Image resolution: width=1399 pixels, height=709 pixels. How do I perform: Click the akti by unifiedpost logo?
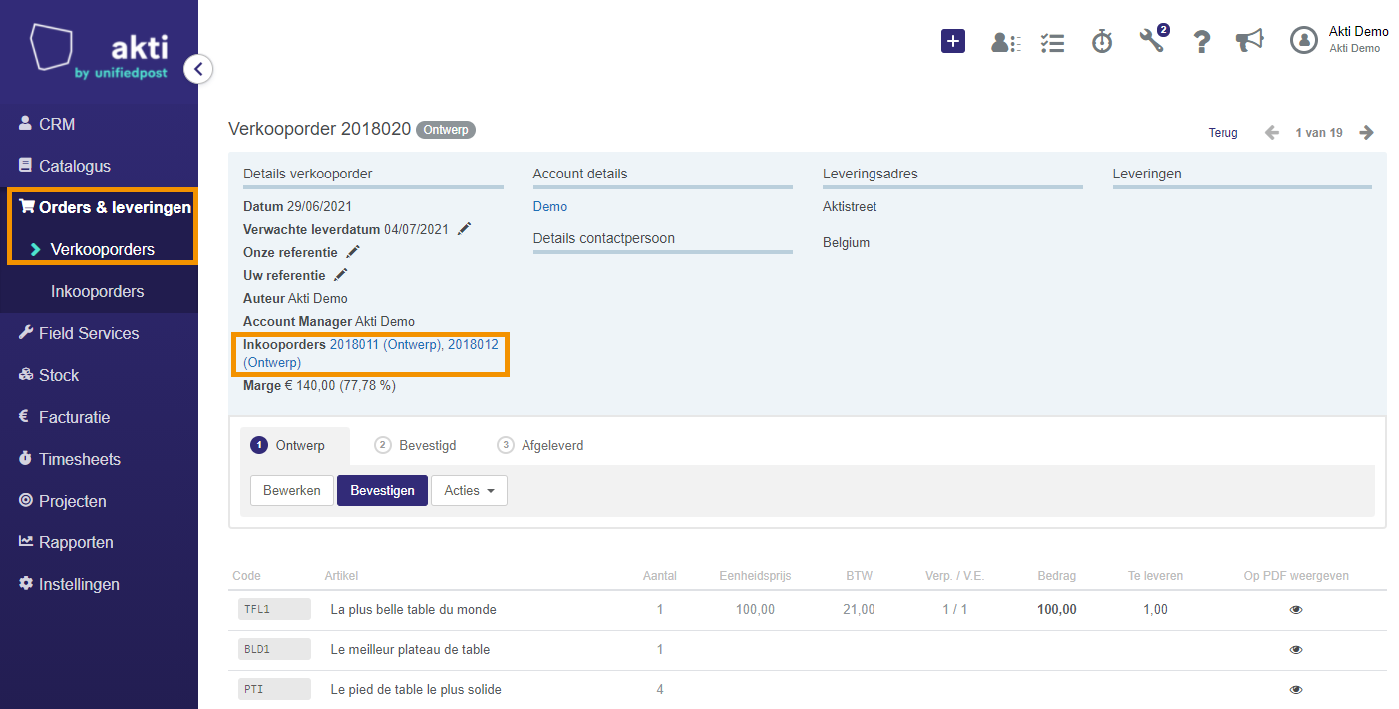click(x=99, y=52)
